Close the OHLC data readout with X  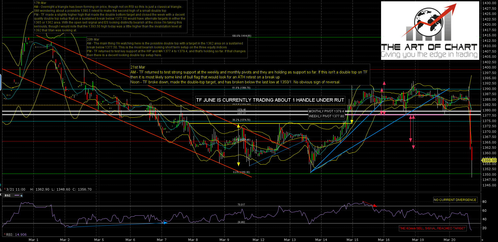pos(4,189)
